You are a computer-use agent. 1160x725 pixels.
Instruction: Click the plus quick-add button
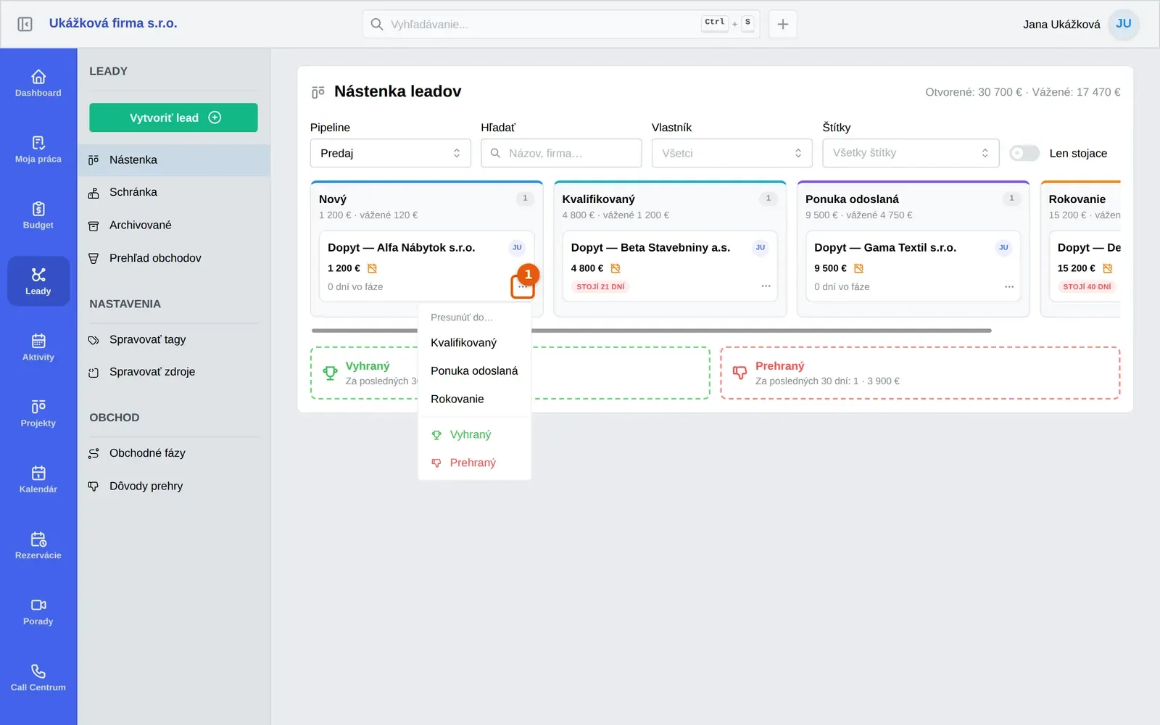click(783, 24)
